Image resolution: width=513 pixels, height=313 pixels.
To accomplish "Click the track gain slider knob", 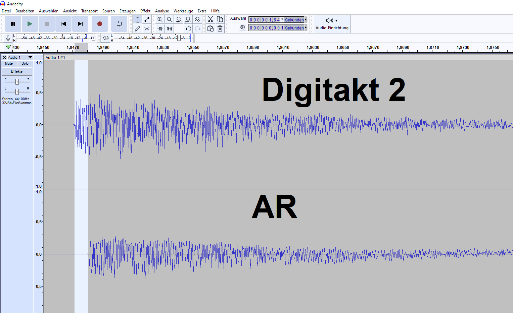I will coord(17,81).
